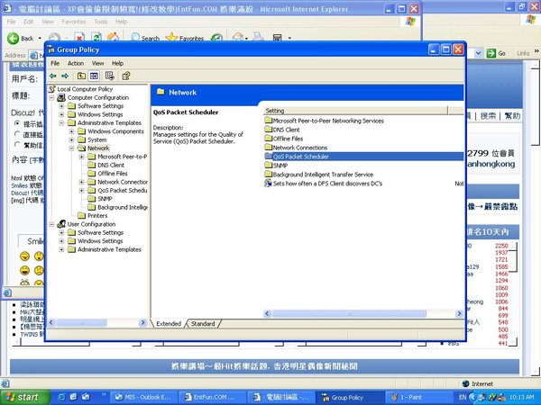Screen dimensions: 541x405
Task: Click the Go button in Internet Explorer
Action: pyautogui.click(x=497, y=53)
